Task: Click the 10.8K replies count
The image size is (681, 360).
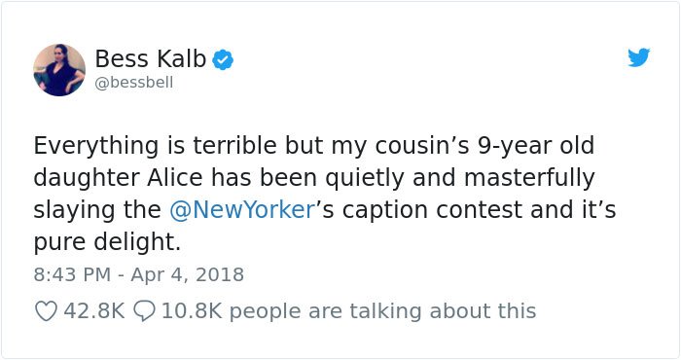Action: coord(192,311)
